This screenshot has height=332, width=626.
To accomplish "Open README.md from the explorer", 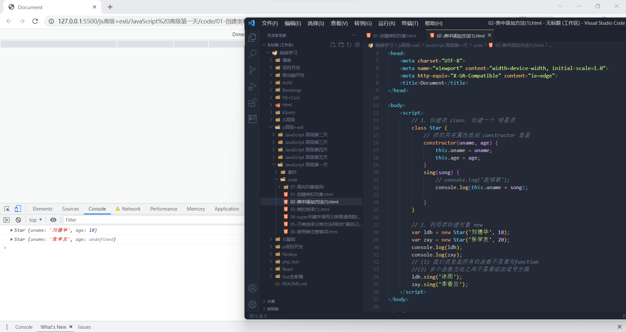I will (294, 284).
